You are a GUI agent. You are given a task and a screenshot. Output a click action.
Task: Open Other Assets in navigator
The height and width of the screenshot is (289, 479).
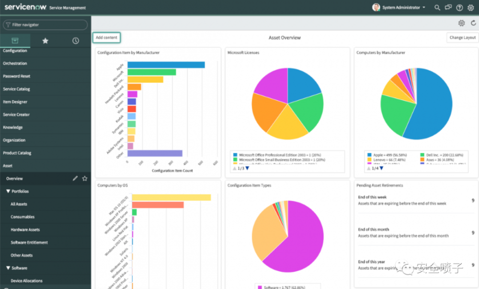(22, 255)
